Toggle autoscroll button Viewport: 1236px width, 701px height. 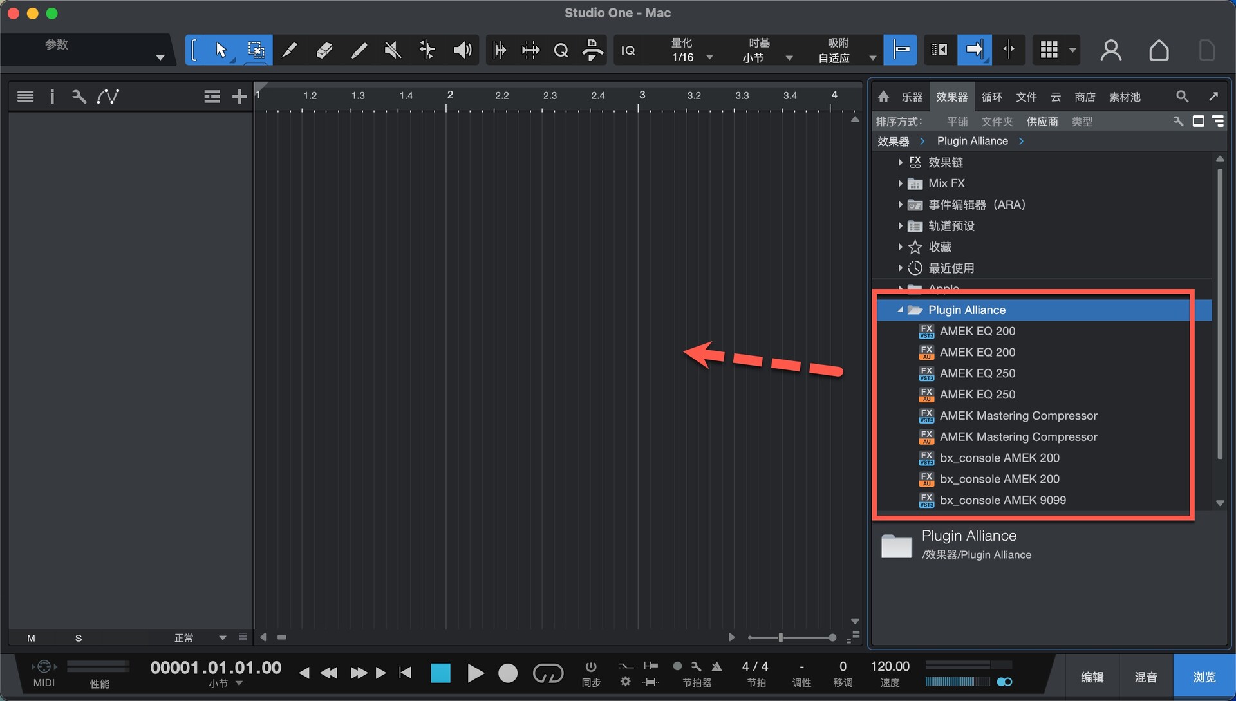pos(974,50)
